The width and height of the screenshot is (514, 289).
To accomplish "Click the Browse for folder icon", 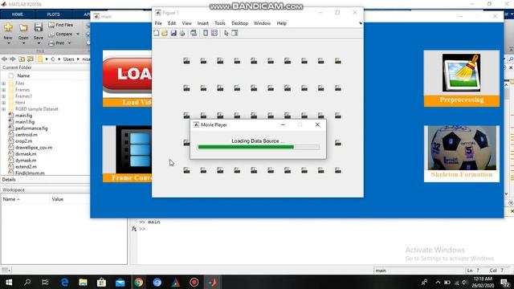I will pyautogui.click(x=31, y=59).
